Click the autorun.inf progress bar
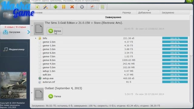Viewport: 194px width, 109px height. (x=175, y=82)
